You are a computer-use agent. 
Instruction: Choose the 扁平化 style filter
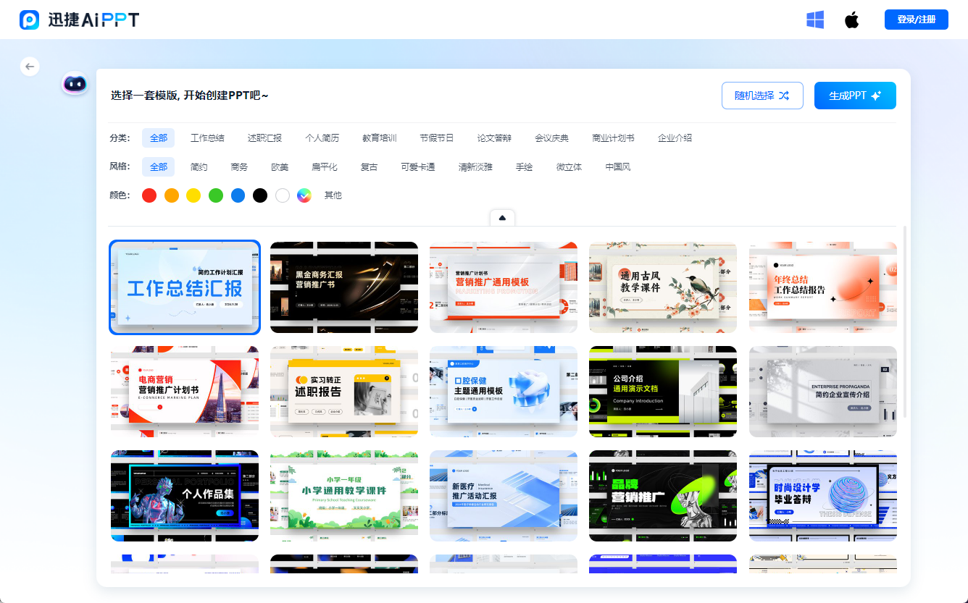tap(325, 166)
